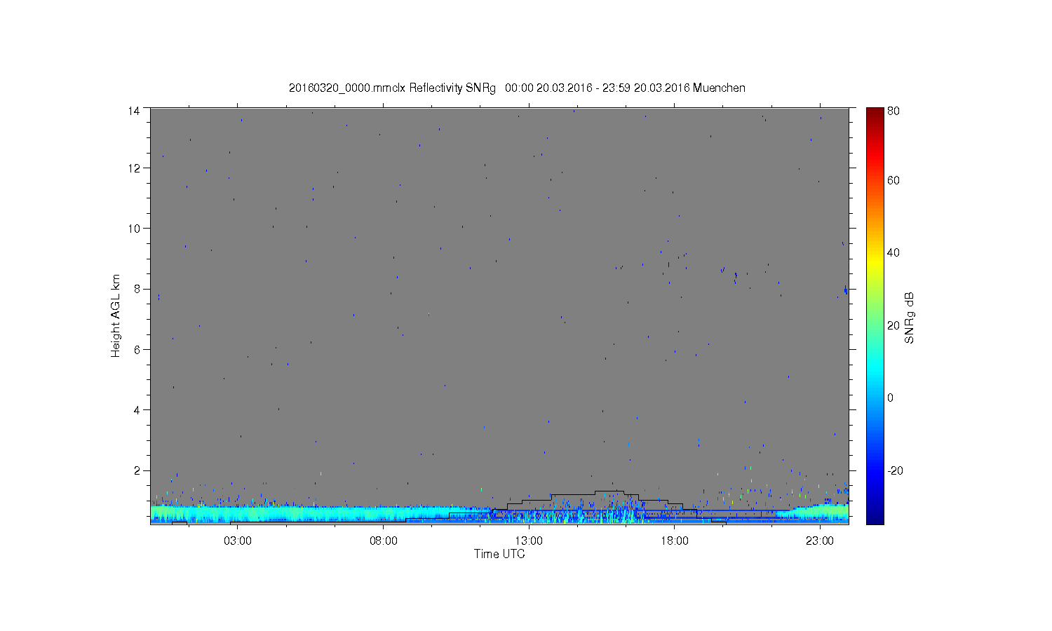Click the colorbar value 20

tap(893, 325)
